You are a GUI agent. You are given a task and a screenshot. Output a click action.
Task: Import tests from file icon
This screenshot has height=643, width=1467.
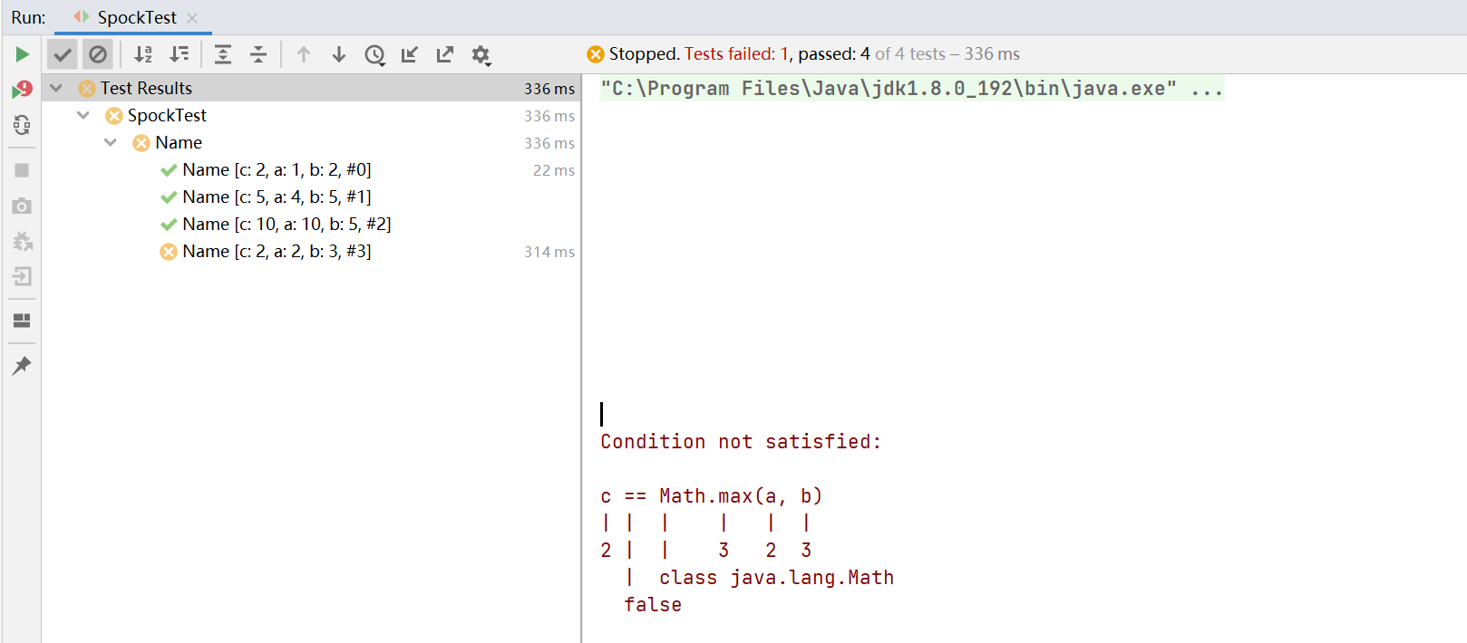410,54
